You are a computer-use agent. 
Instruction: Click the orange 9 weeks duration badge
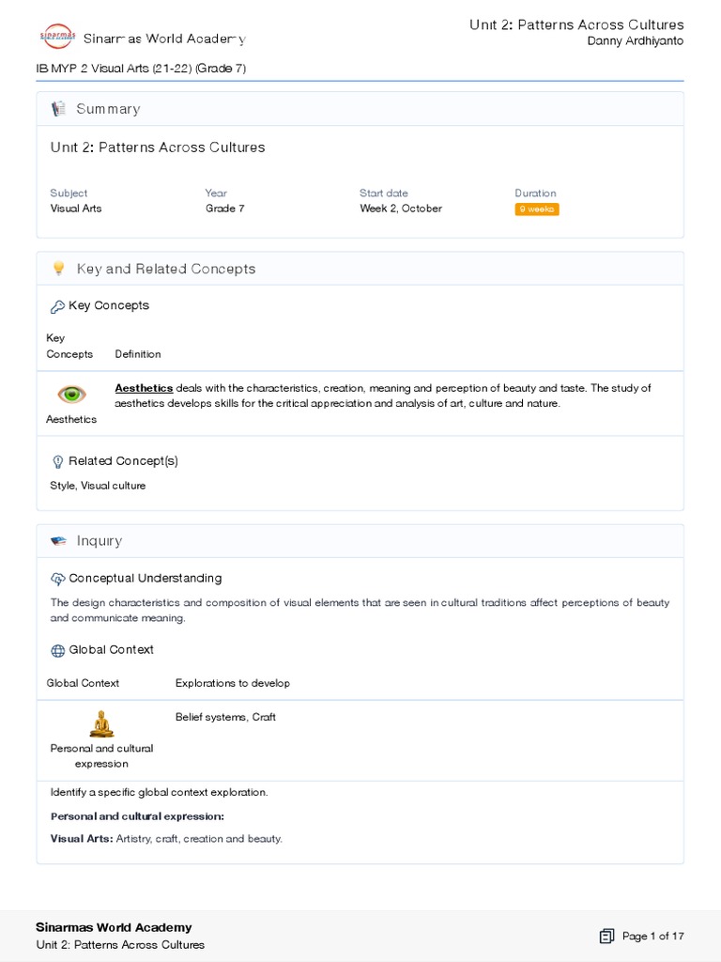coord(537,209)
